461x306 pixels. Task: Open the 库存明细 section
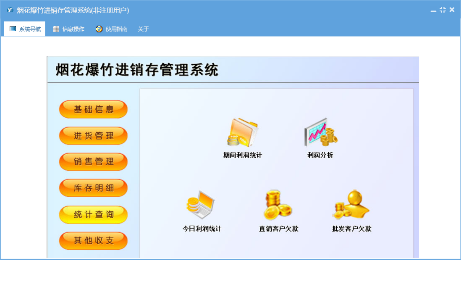click(93, 188)
